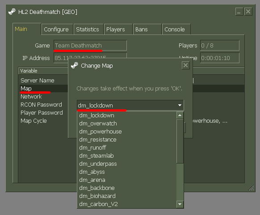
Task: Select dm_arena map entry
Action: pos(127,180)
